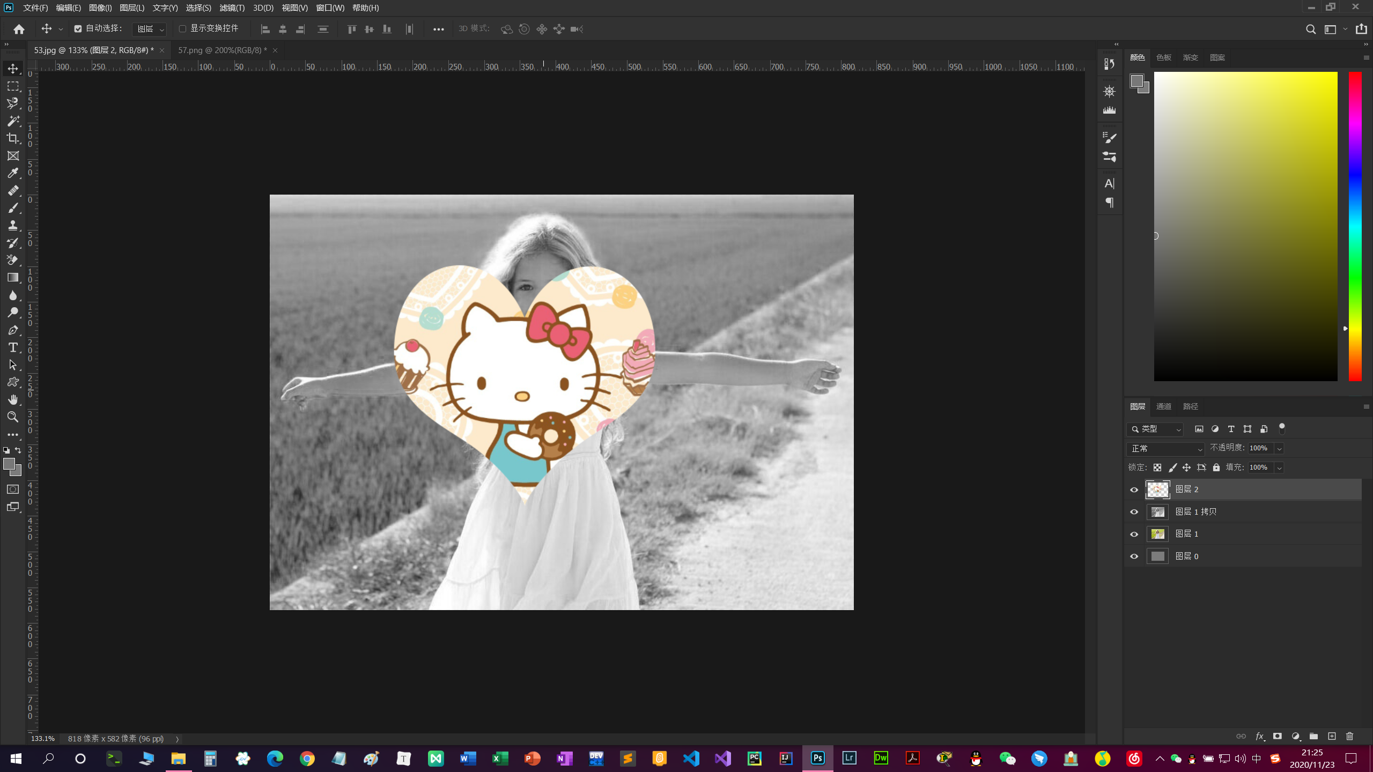Delete layer with trash icon
The height and width of the screenshot is (772, 1373).
1350,737
